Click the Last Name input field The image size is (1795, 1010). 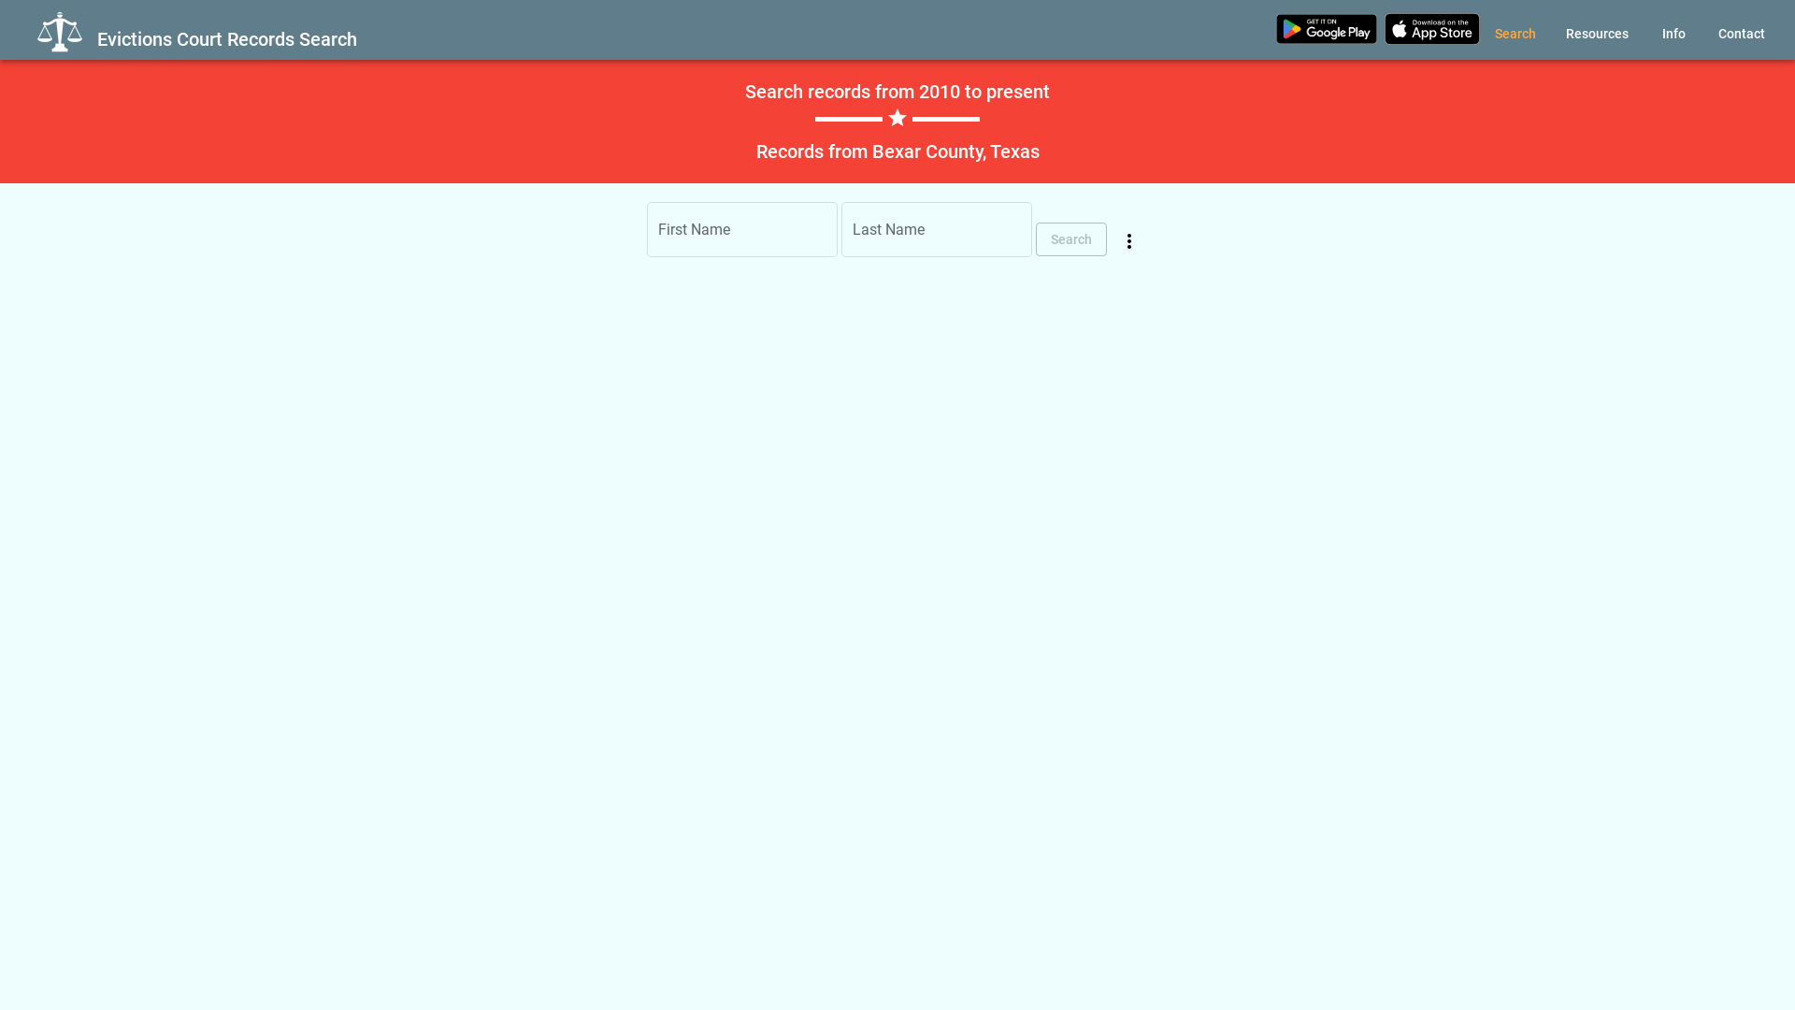[x=936, y=229]
